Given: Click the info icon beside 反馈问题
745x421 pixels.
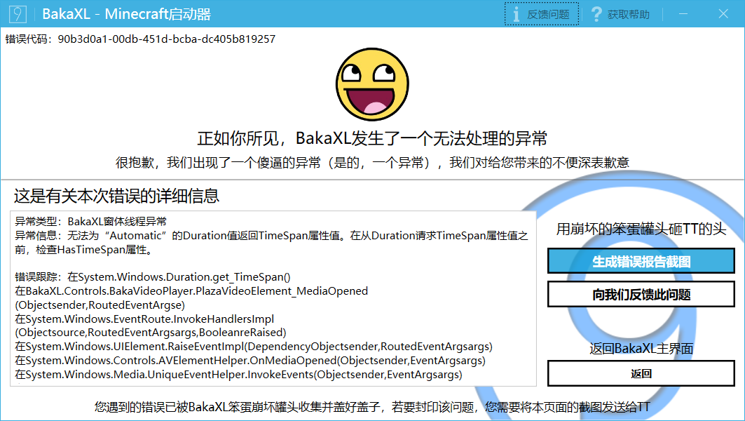Looking at the screenshot, I should (517, 14).
